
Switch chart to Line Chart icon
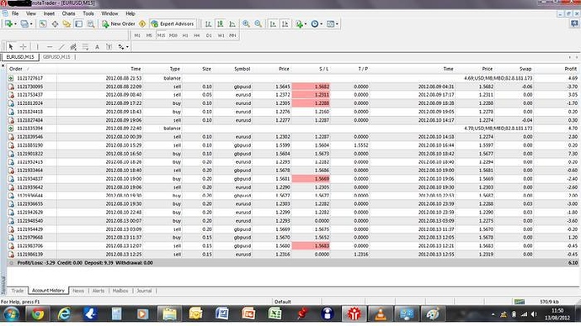pos(232,24)
